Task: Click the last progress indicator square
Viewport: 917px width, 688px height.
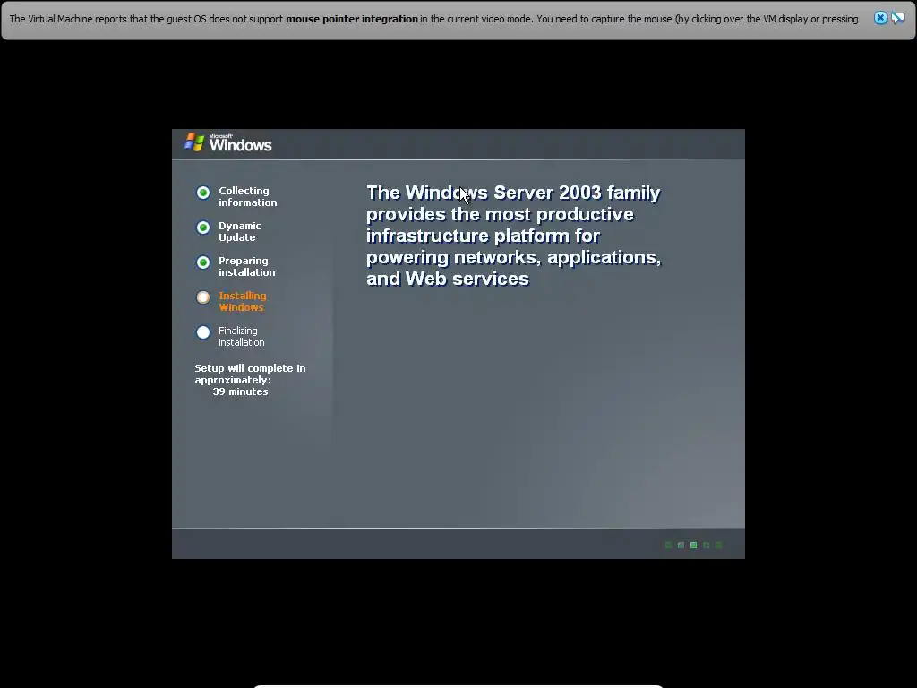Action: 719,546
